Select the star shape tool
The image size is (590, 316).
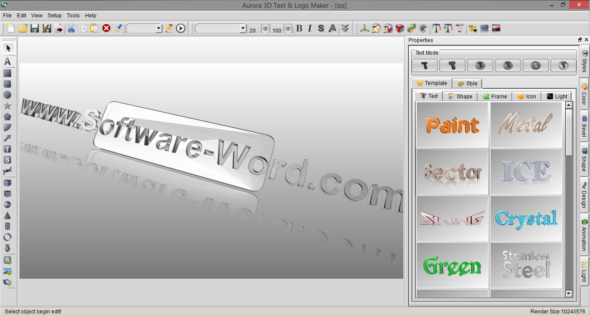click(7, 106)
